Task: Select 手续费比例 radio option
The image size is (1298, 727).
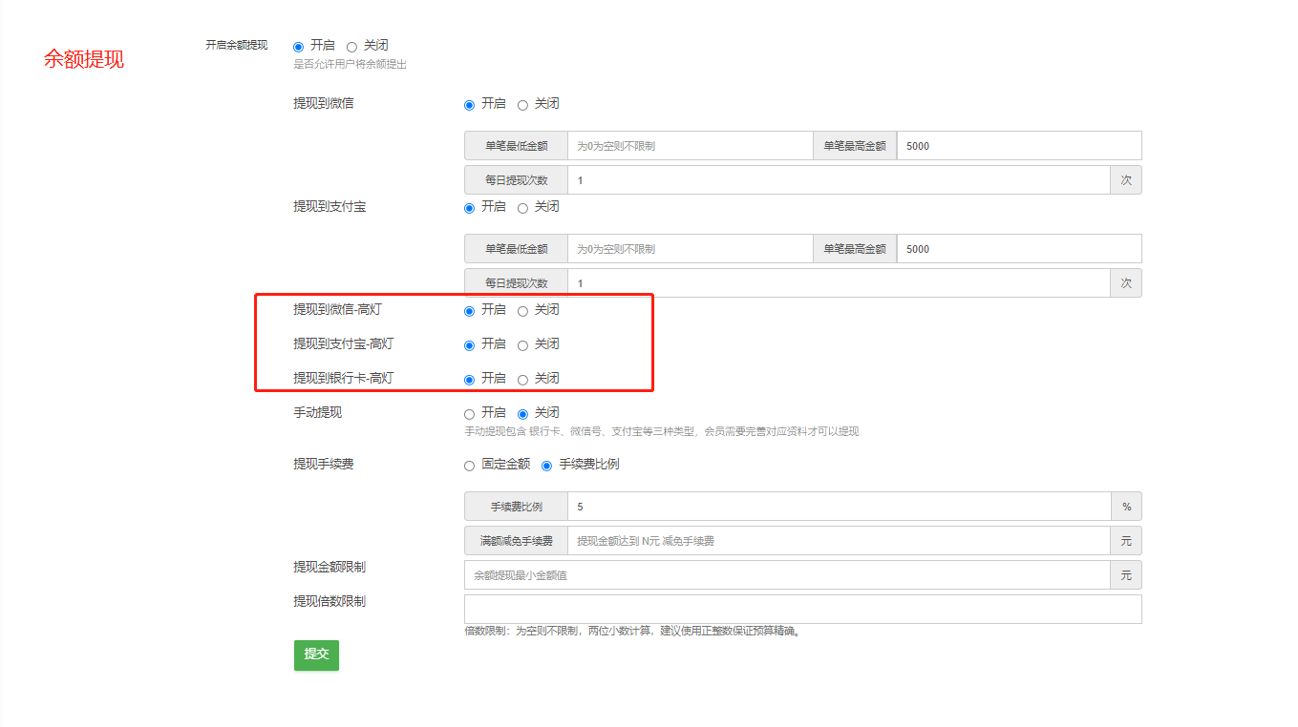Action: [x=547, y=466]
